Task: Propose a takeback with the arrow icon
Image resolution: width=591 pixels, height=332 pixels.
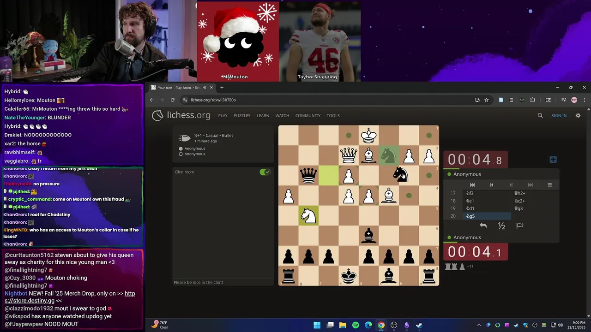Action: [483, 225]
